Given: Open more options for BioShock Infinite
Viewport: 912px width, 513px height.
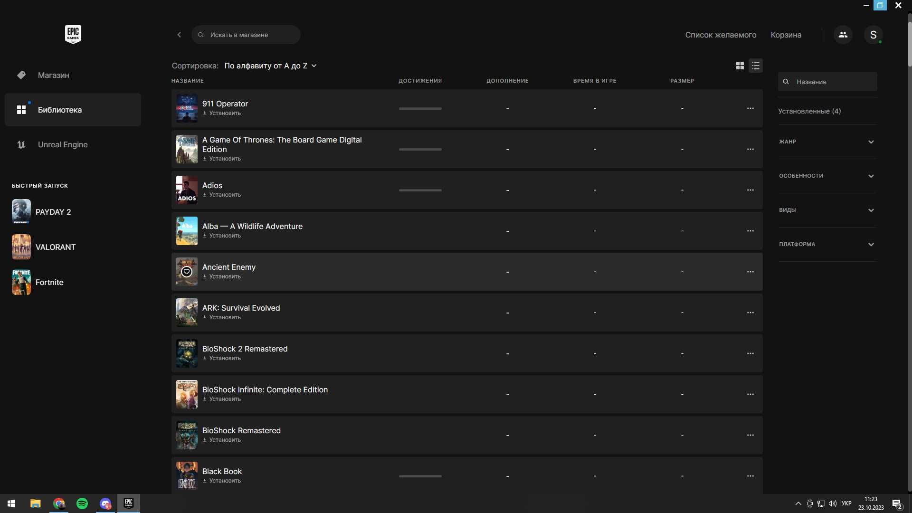Looking at the screenshot, I should 750,394.
